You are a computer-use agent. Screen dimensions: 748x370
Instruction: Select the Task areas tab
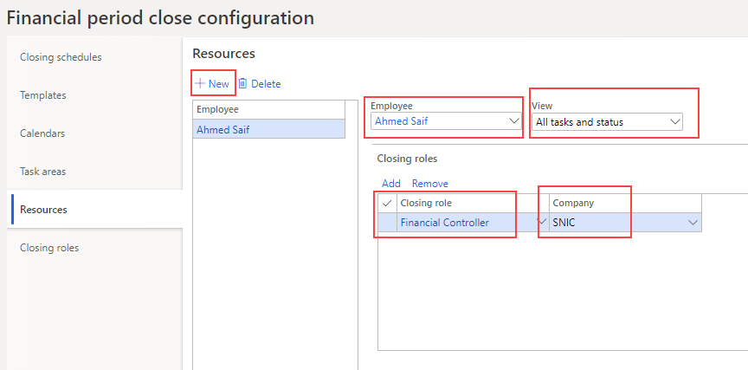click(43, 172)
